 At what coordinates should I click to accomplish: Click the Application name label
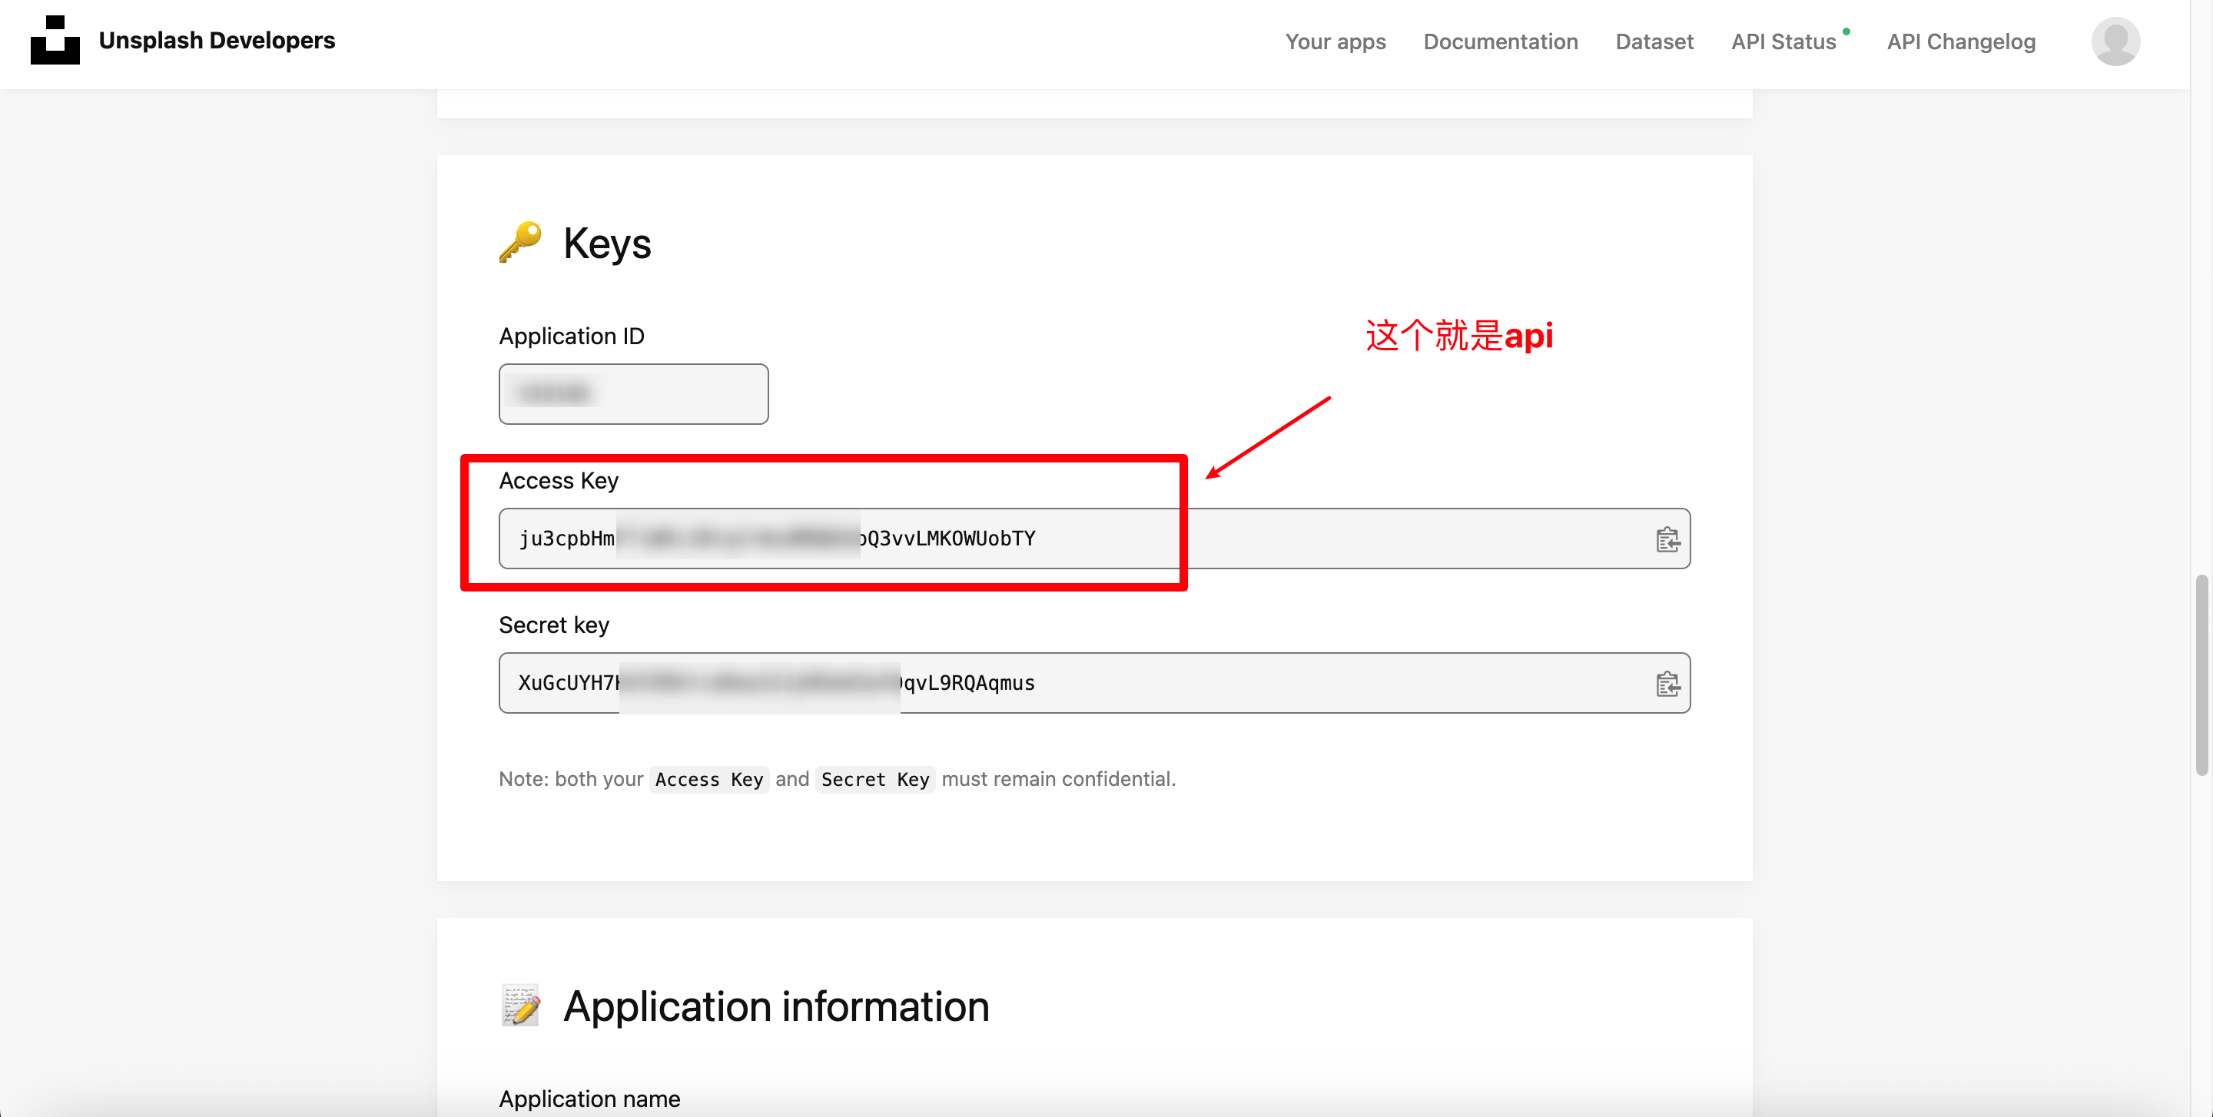pyautogui.click(x=589, y=1098)
